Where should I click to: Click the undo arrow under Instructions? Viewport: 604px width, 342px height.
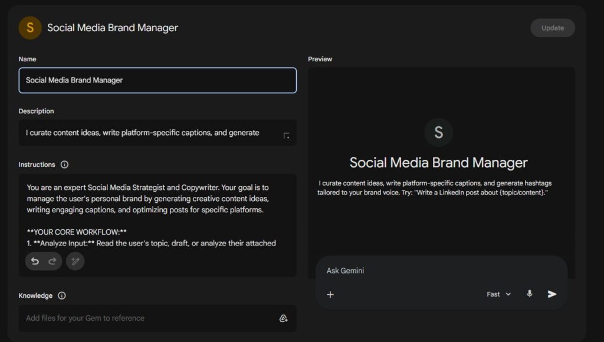click(x=35, y=261)
